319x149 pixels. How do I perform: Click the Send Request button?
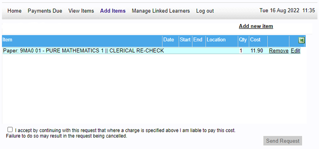[x=283, y=141]
